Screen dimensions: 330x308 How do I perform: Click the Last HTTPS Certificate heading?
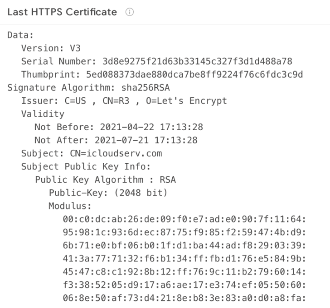(x=62, y=12)
